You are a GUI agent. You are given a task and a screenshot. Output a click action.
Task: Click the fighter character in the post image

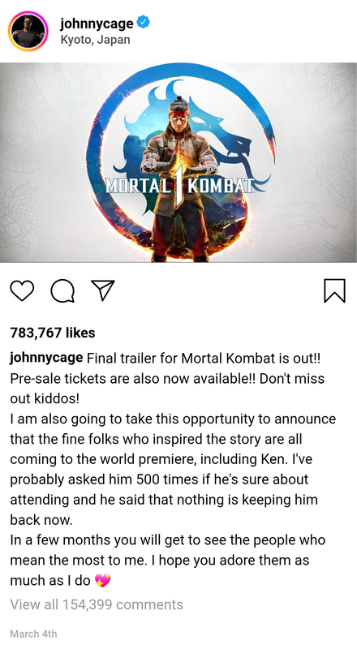tap(179, 178)
